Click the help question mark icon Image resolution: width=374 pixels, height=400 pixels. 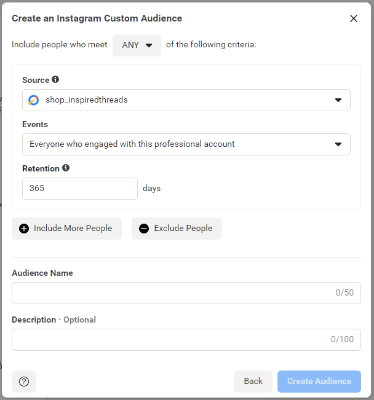(24, 382)
